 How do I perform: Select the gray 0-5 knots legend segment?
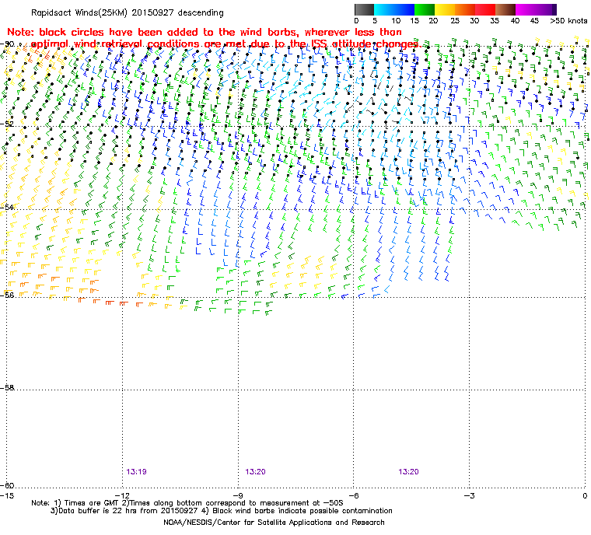tap(364, 9)
